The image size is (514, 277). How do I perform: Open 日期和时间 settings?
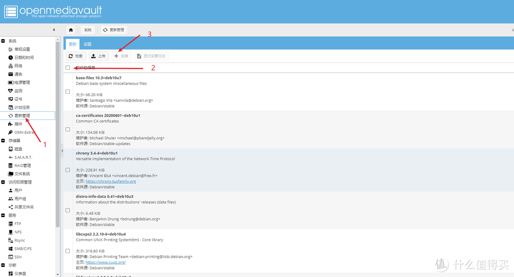[21, 58]
